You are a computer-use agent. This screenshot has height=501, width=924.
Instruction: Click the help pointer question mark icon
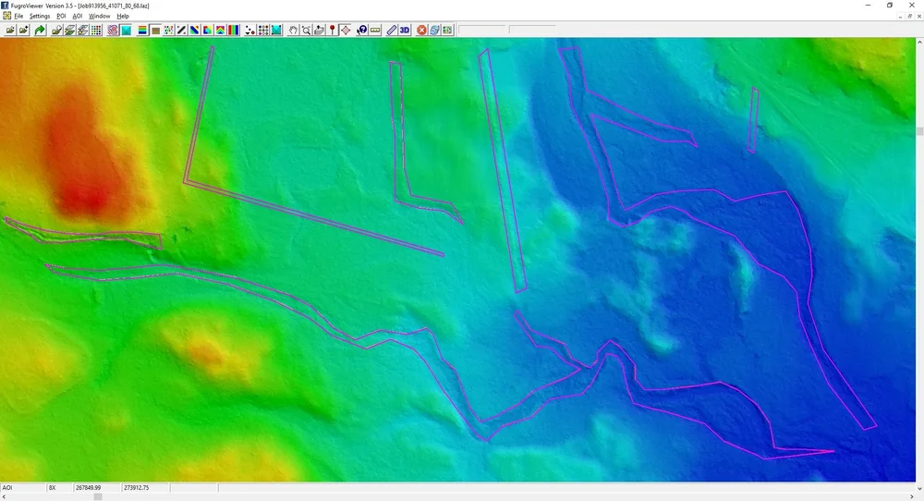click(362, 31)
